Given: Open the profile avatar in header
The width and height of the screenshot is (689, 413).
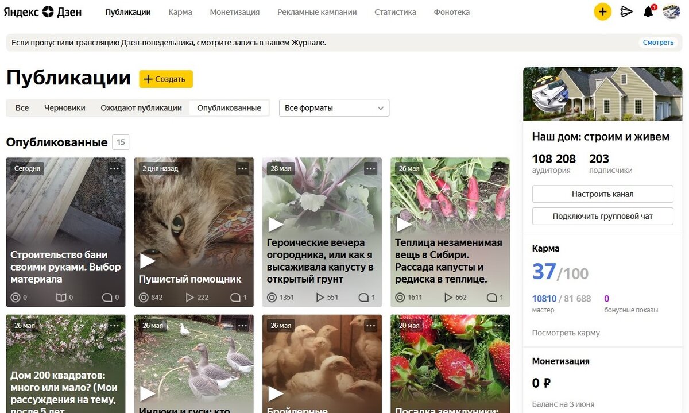Looking at the screenshot, I should 671,11.
